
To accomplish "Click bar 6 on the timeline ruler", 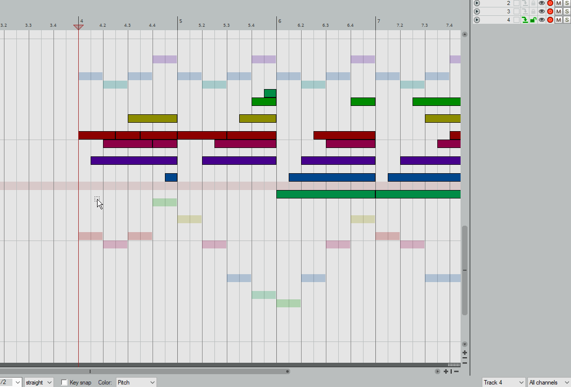I will pos(279,21).
